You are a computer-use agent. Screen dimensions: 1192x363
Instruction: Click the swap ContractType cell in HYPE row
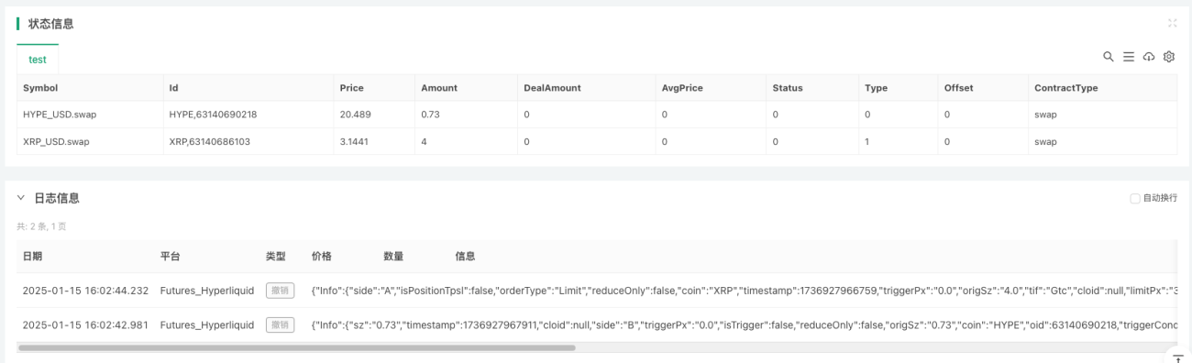1045,115
